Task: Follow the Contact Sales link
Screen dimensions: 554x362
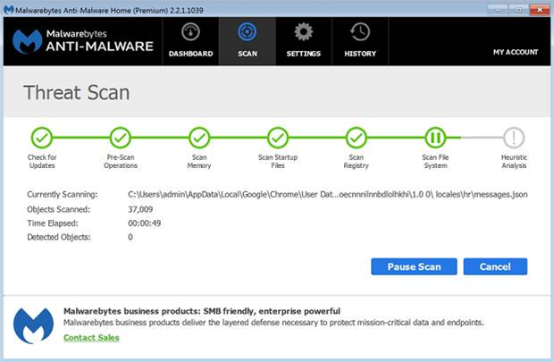Action: point(91,338)
